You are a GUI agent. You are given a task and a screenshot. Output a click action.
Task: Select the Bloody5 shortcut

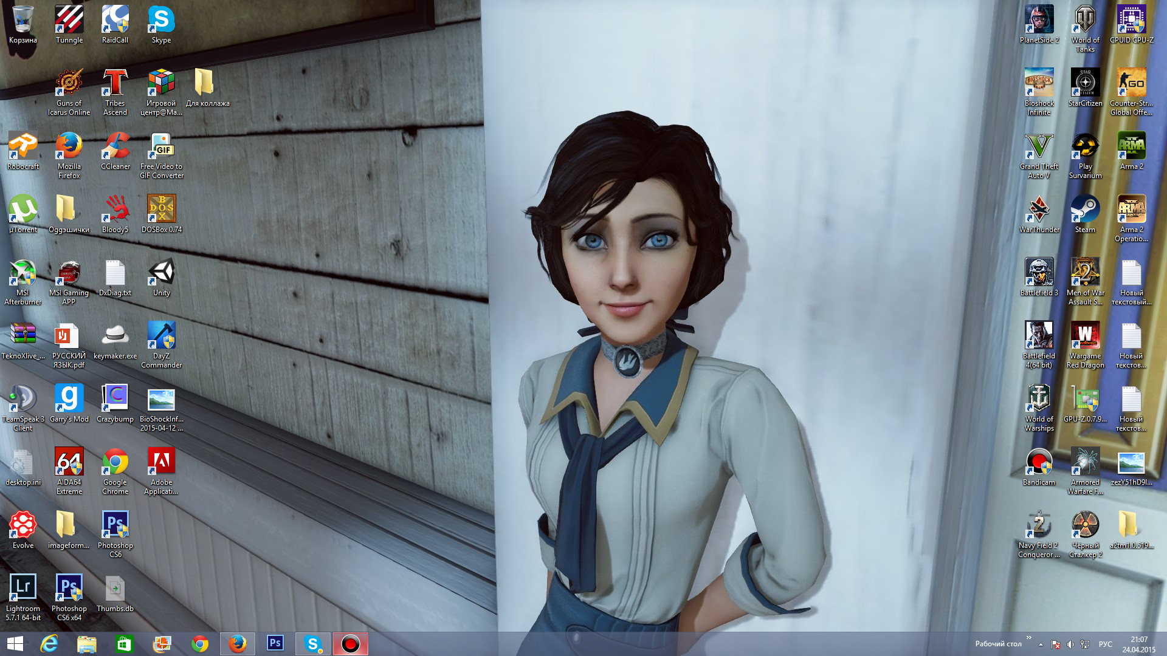click(x=115, y=214)
